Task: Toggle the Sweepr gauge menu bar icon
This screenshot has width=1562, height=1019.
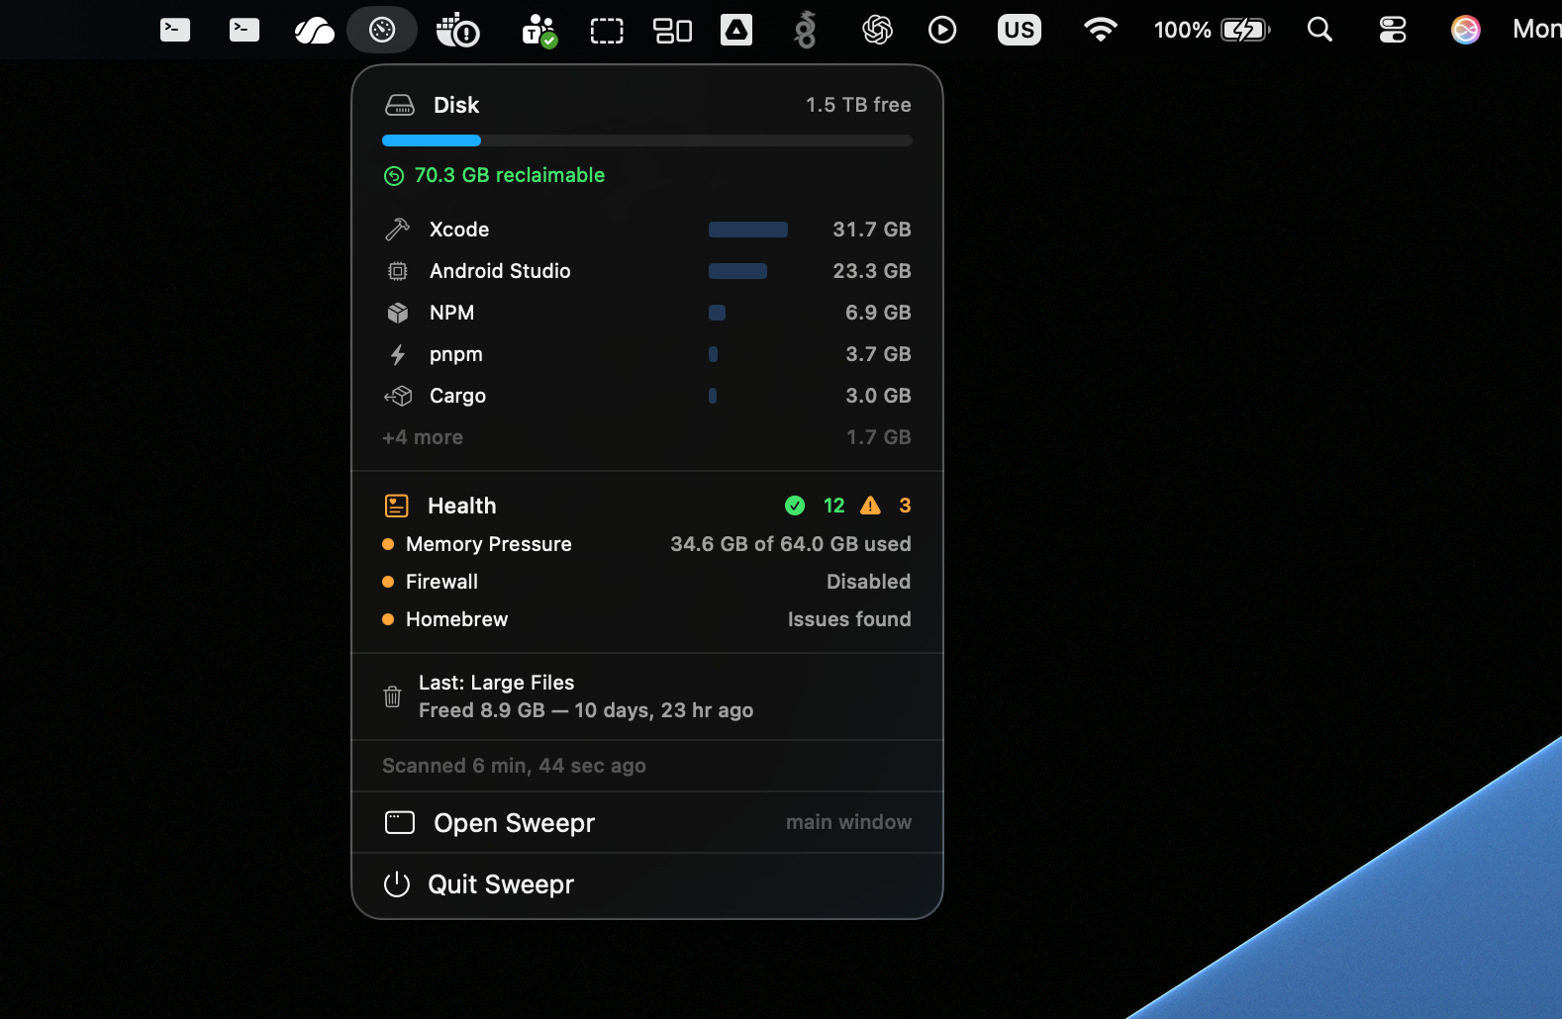Action: pos(382,30)
